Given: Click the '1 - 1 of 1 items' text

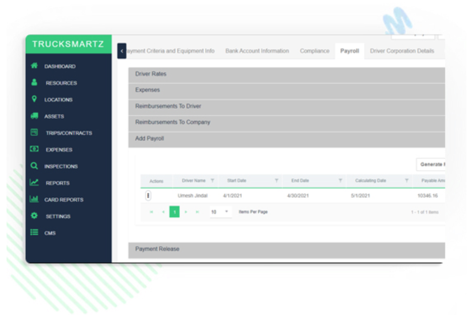Looking at the screenshot, I should pos(425,212).
